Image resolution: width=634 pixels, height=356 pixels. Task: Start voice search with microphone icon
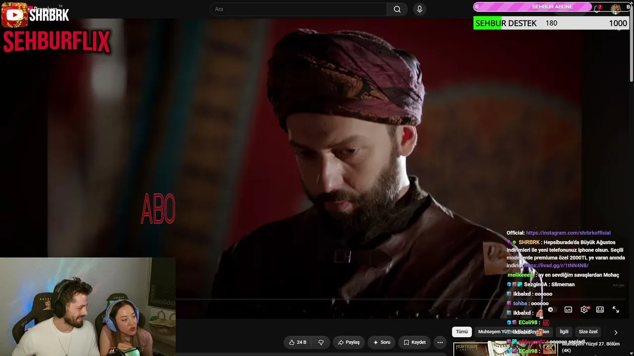(420, 9)
